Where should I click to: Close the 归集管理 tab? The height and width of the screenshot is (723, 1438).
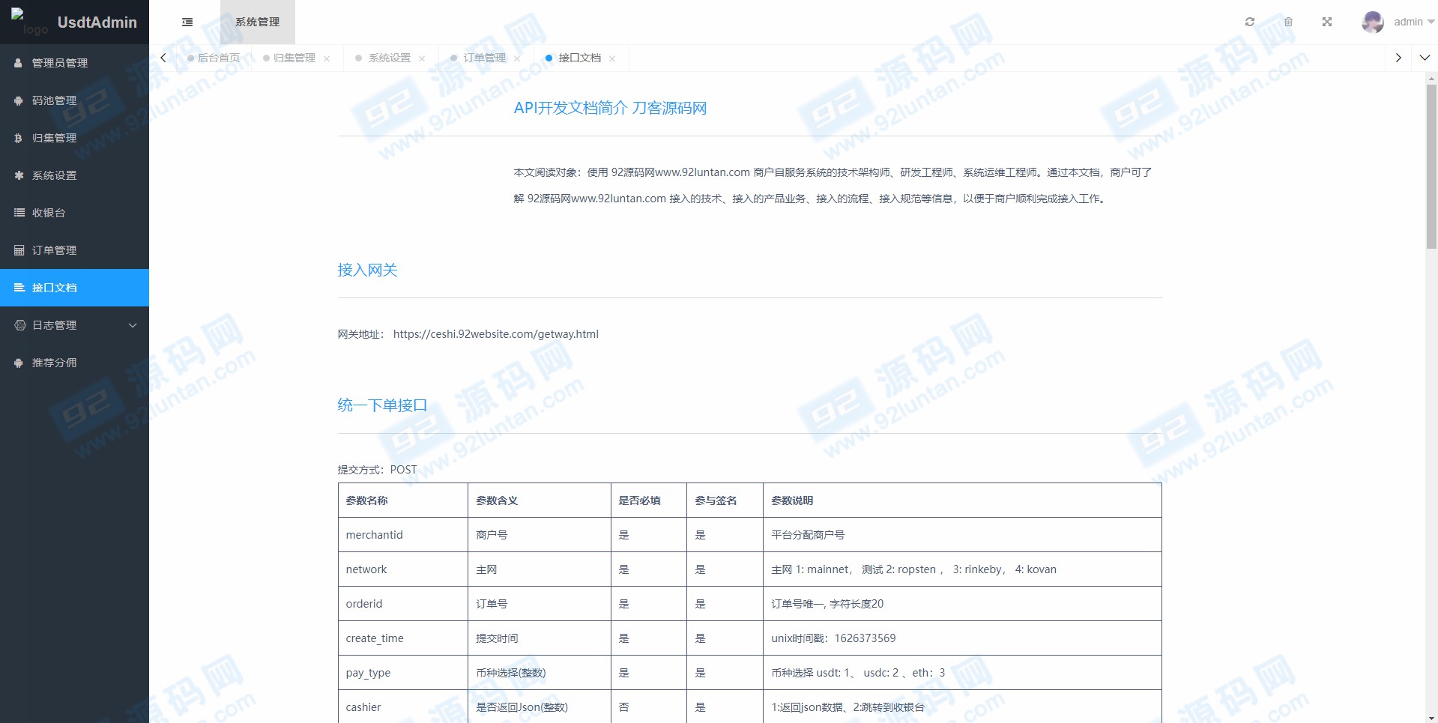(x=327, y=58)
